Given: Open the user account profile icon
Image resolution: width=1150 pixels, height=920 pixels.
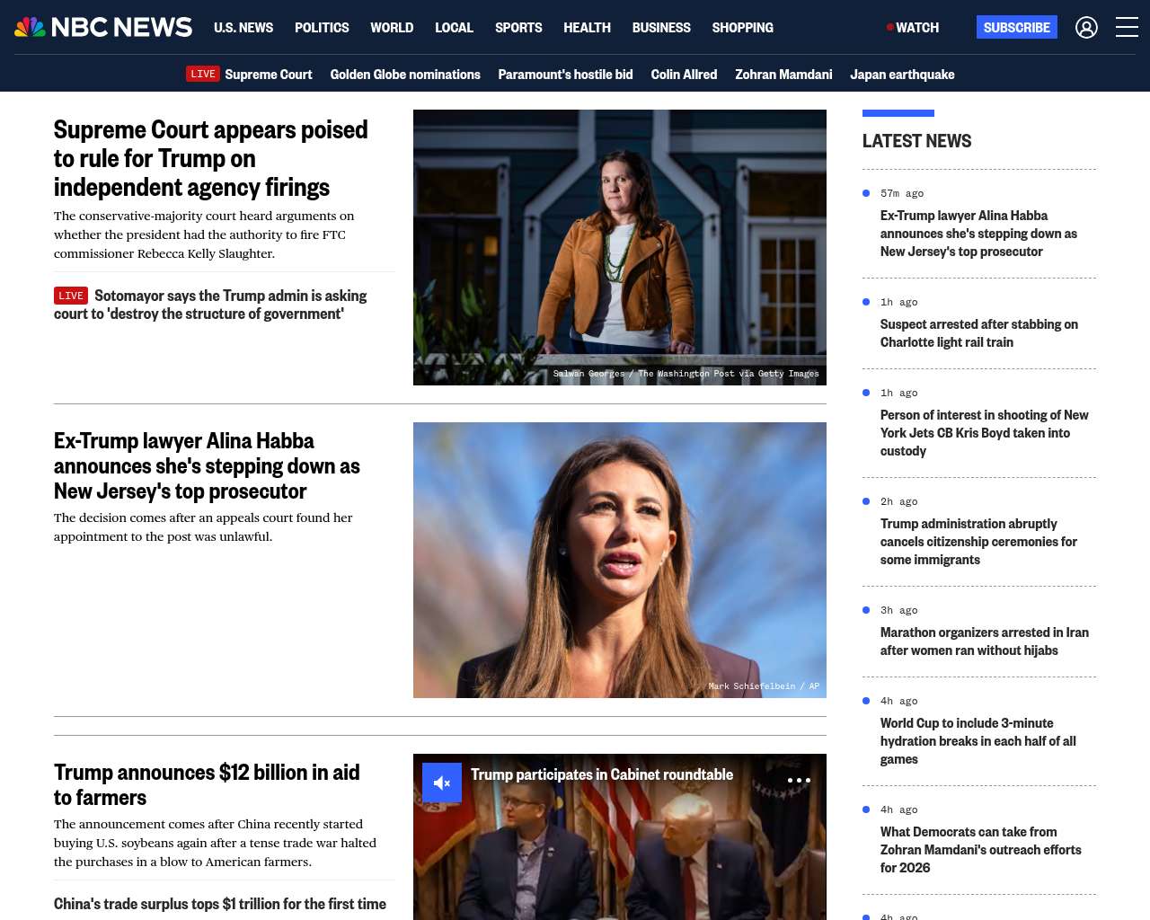Looking at the screenshot, I should (1086, 28).
